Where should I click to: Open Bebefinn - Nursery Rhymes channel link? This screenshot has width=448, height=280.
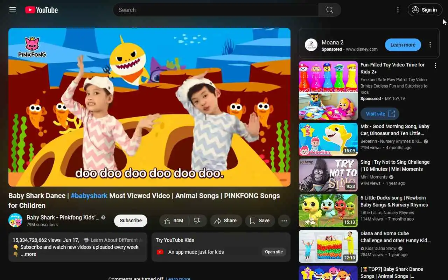pos(391,141)
